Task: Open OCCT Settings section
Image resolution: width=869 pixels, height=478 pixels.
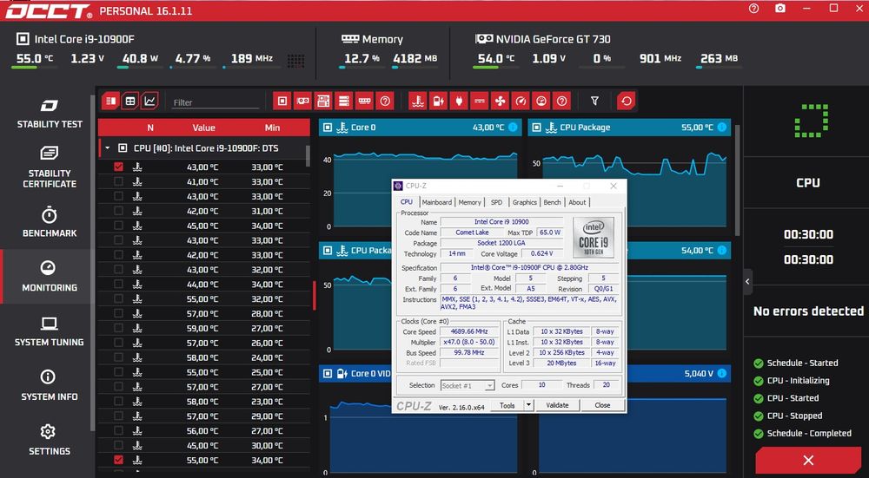Action: 50,441
